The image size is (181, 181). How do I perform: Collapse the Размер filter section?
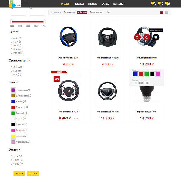15,150
